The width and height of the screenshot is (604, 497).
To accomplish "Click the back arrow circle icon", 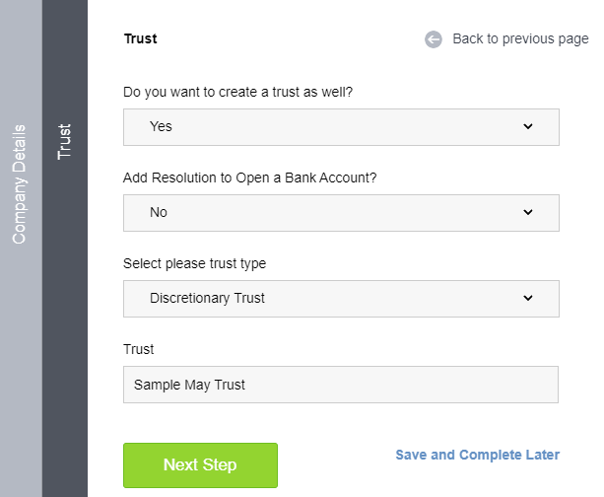I will click(434, 39).
